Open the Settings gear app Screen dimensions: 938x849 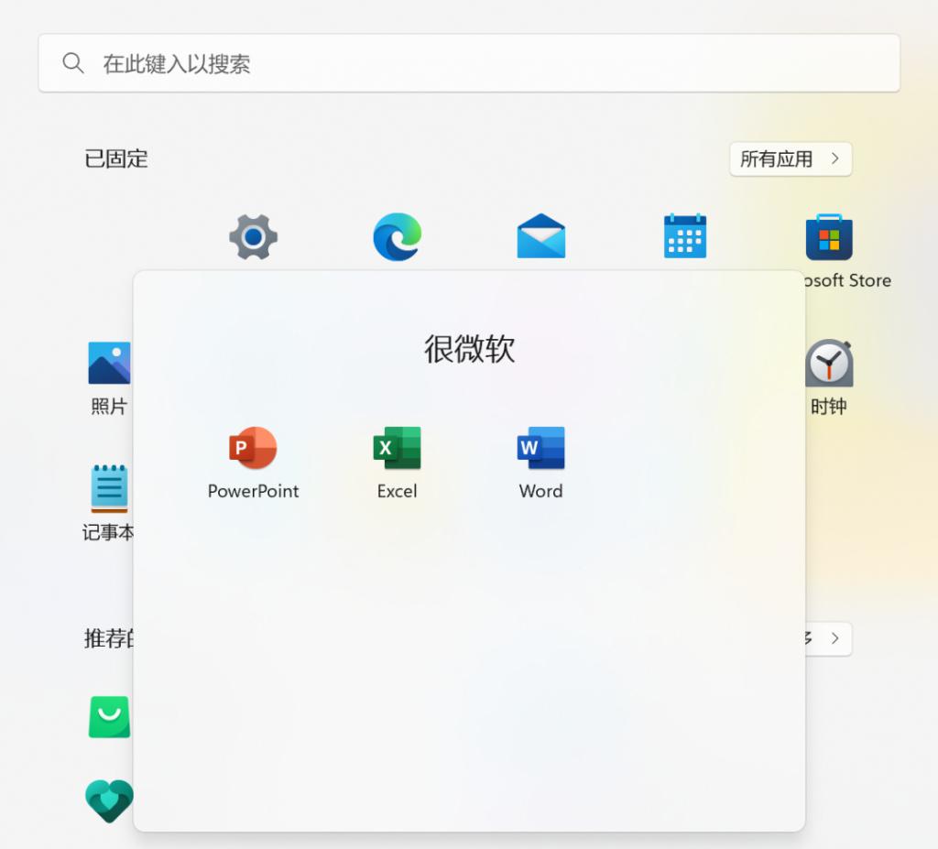[x=253, y=237]
